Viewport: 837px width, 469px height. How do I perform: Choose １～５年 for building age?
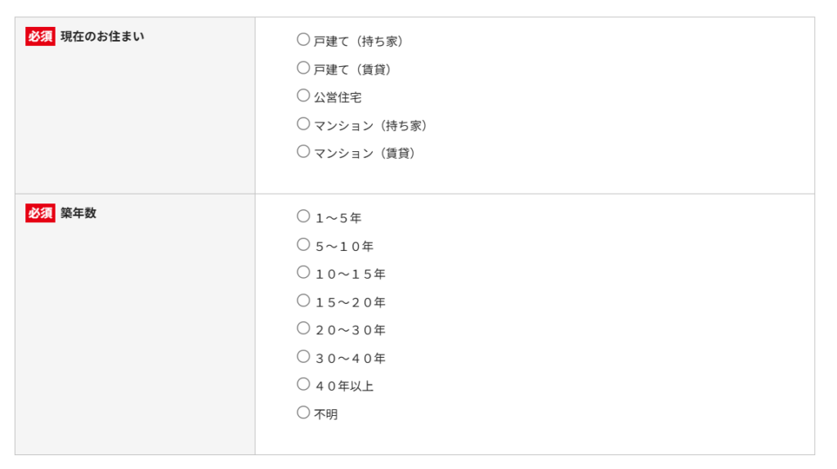pos(303,217)
